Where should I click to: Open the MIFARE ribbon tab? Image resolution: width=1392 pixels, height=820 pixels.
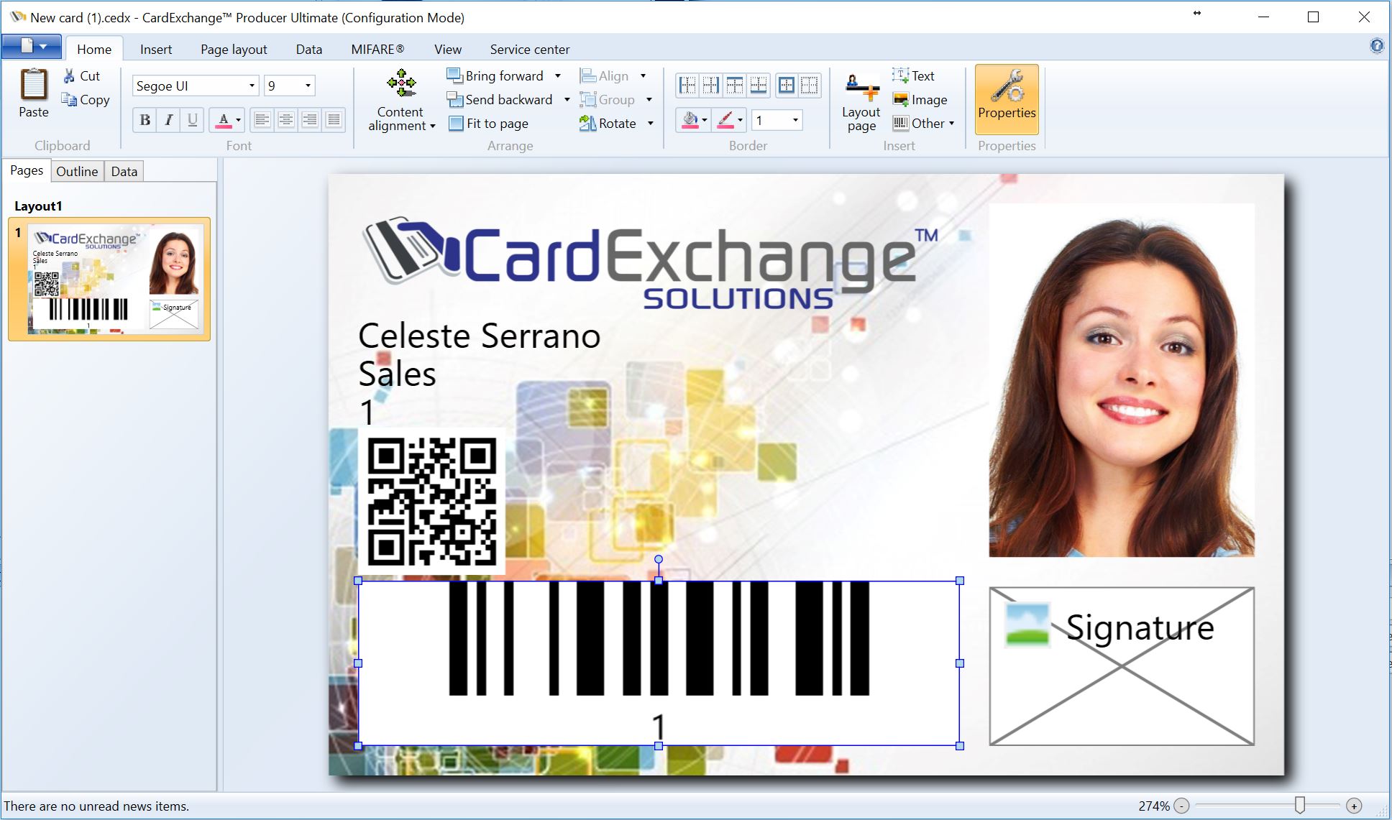click(377, 49)
